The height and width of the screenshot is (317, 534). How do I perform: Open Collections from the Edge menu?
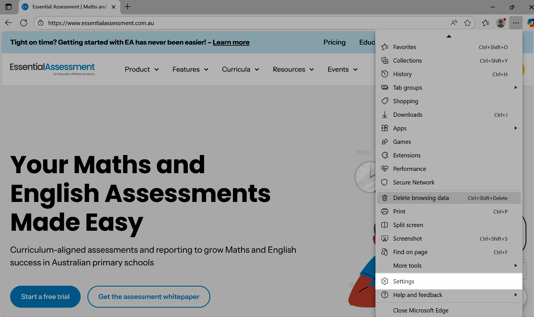[449, 61]
